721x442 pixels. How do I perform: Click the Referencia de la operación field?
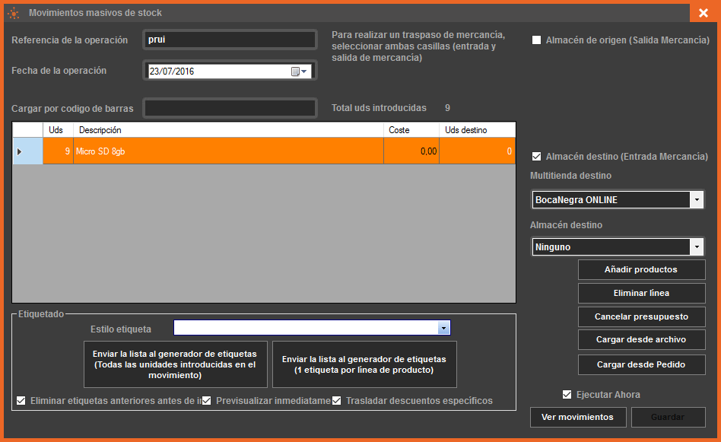(230, 40)
